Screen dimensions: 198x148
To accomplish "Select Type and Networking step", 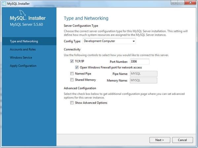I will pos(24,41).
